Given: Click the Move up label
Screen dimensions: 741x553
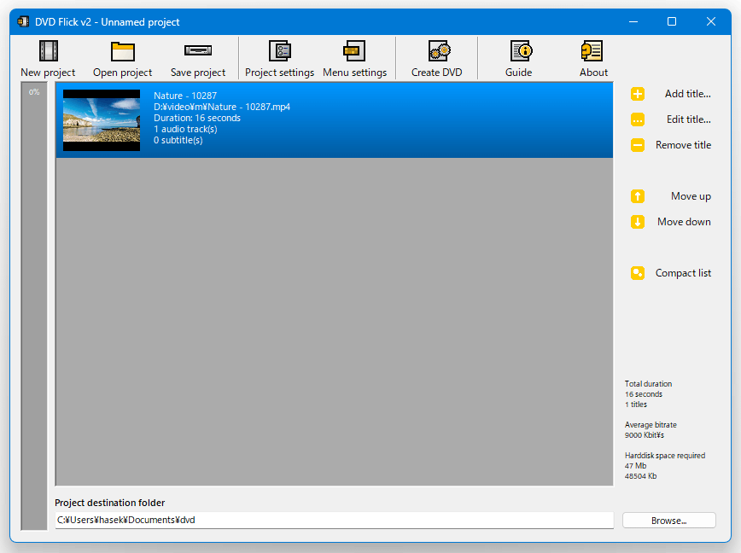Looking at the screenshot, I should (x=691, y=196).
